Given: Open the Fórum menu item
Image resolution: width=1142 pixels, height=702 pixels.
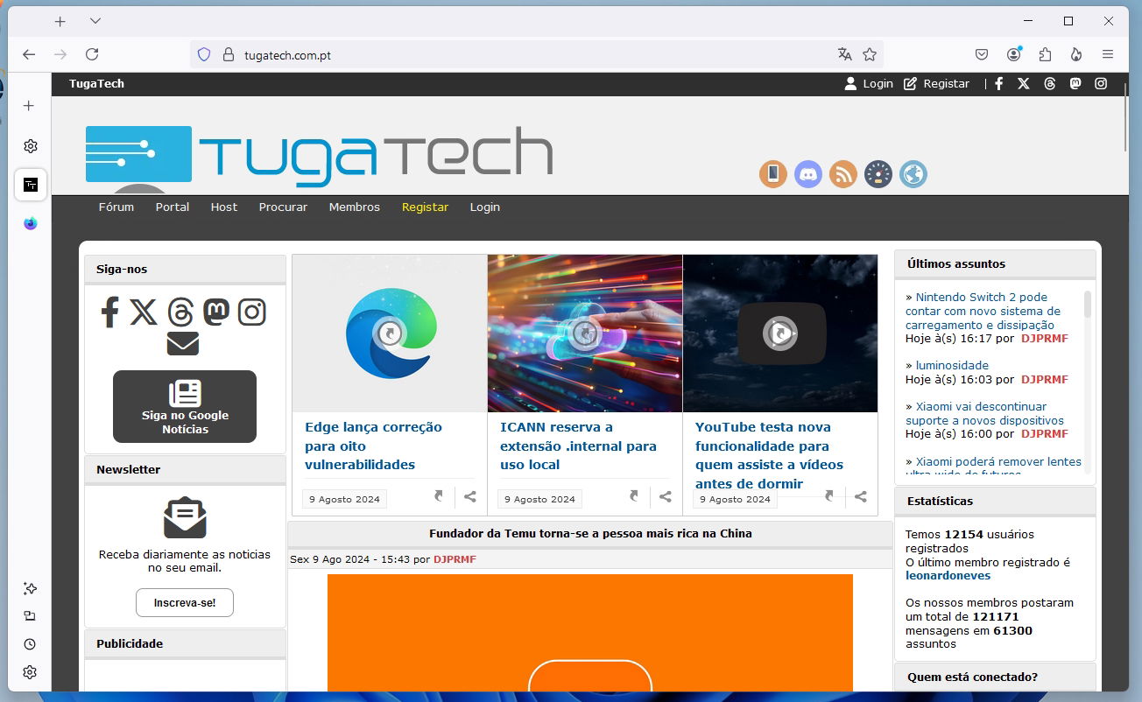Looking at the screenshot, I should tap(116, 207).
